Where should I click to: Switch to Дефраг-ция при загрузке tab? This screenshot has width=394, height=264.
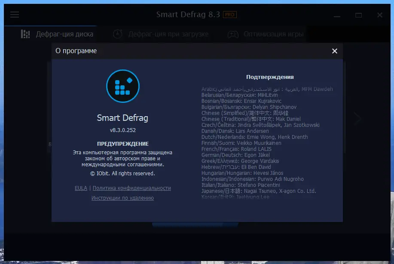161,34
